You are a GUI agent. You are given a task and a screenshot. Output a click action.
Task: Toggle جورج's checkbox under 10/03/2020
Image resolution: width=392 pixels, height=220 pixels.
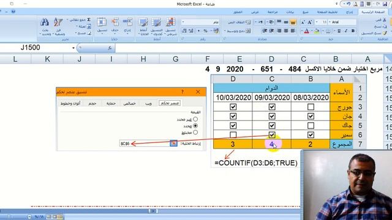tap(233, 107)
